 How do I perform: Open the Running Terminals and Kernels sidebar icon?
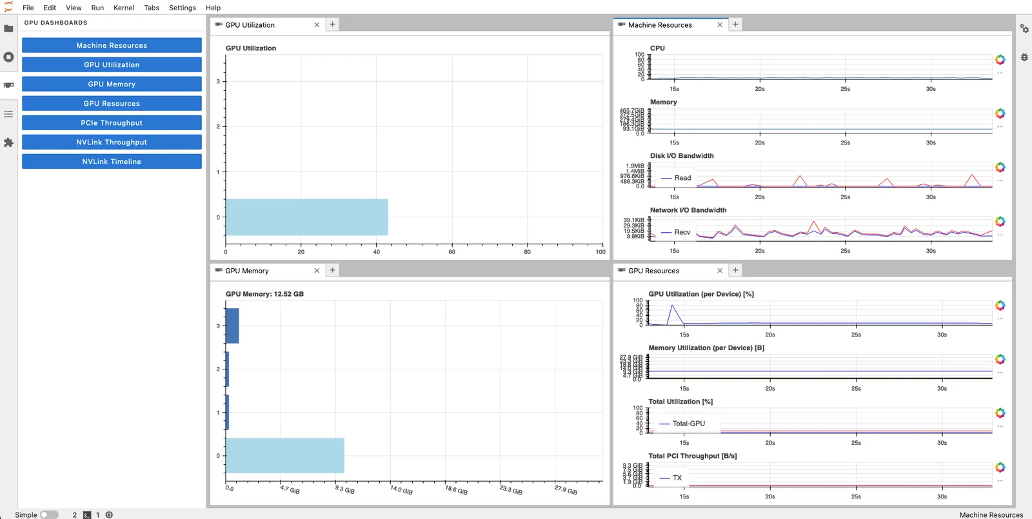8,57
